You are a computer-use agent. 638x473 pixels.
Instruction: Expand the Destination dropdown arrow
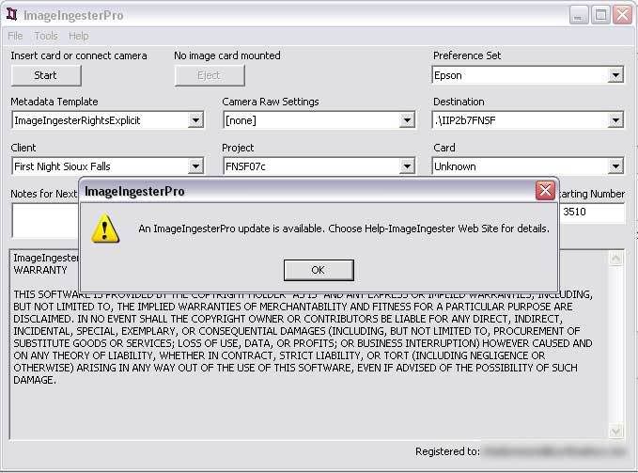pyautogui.click(x=615, y=120)
